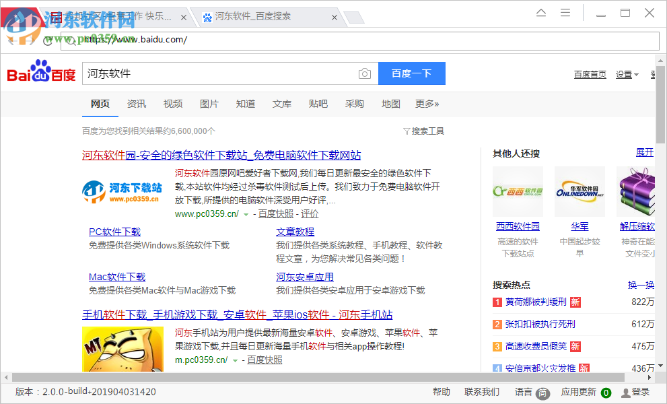Open 更多» category list
The image size is (667, 404).
point(427,104)
